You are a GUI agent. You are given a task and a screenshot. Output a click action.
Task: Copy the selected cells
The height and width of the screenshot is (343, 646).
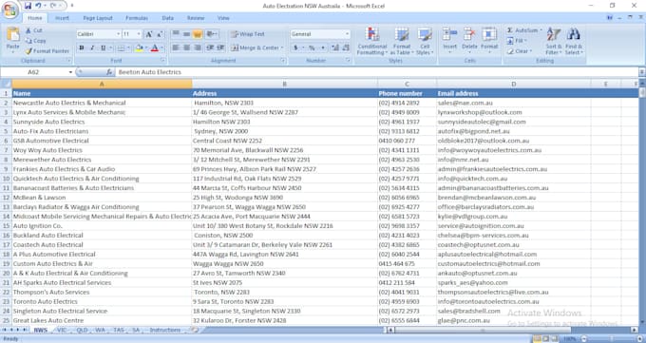35,41
